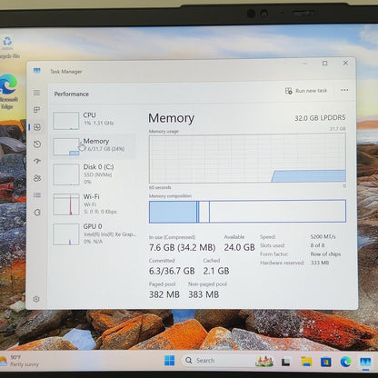Select the CPU performance entry
The height and width of the screenshot is (378, 378).
click(x=94, y=120)
